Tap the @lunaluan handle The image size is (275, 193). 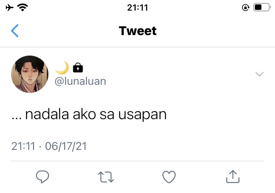80,81
